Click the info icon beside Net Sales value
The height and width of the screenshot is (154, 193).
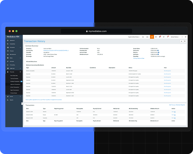pos(158,54)
